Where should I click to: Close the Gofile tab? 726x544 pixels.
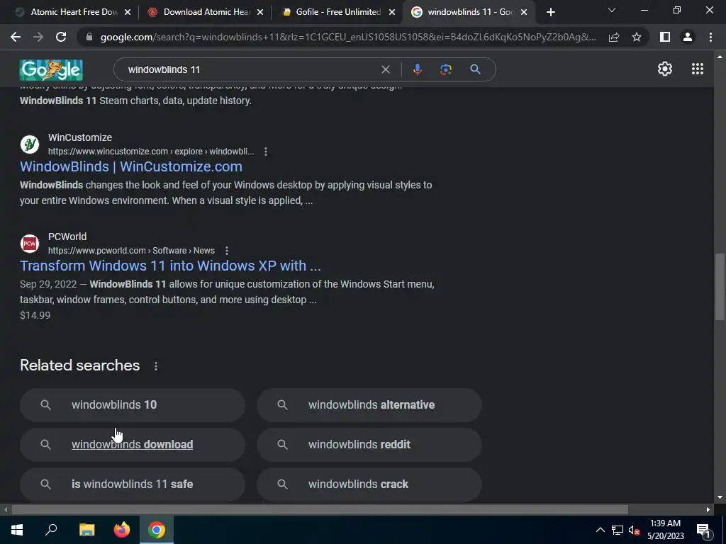(392, 13)
